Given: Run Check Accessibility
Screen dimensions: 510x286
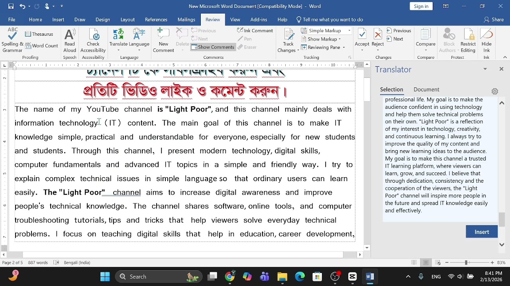Looking at the screenshot, I should [x=93, y=40].
